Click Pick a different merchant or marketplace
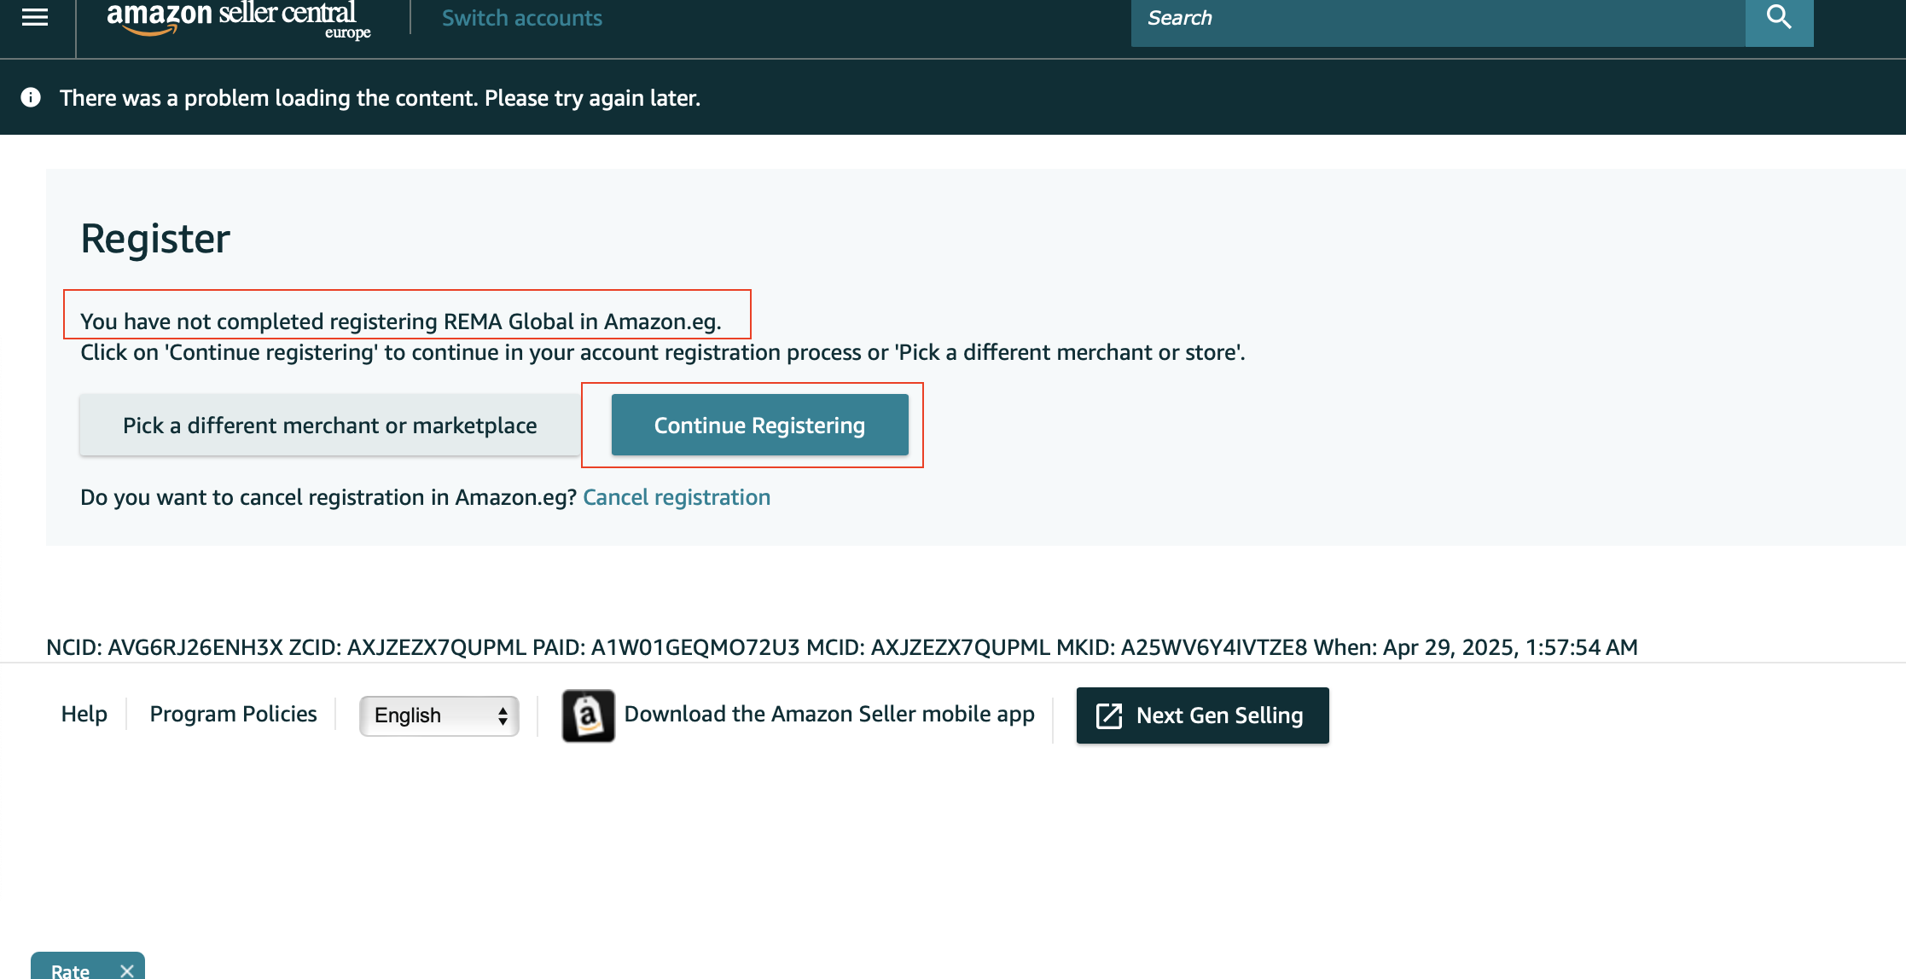Image resolution: width=1906 pixels, height=979 pixels. point(330,425)
